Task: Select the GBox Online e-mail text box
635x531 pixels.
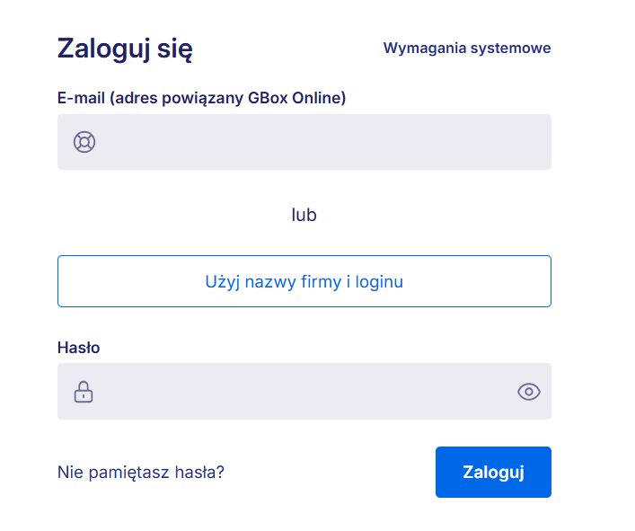Action: [314, 142]
